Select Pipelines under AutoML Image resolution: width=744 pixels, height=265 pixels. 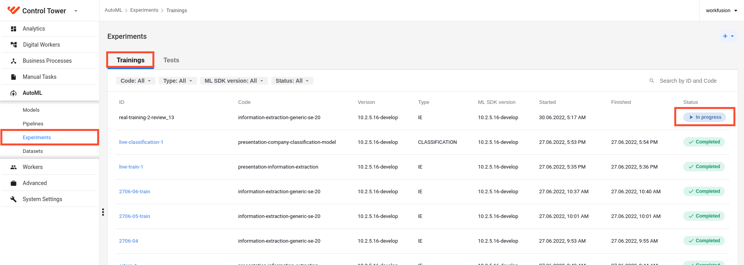coord(33,124)
